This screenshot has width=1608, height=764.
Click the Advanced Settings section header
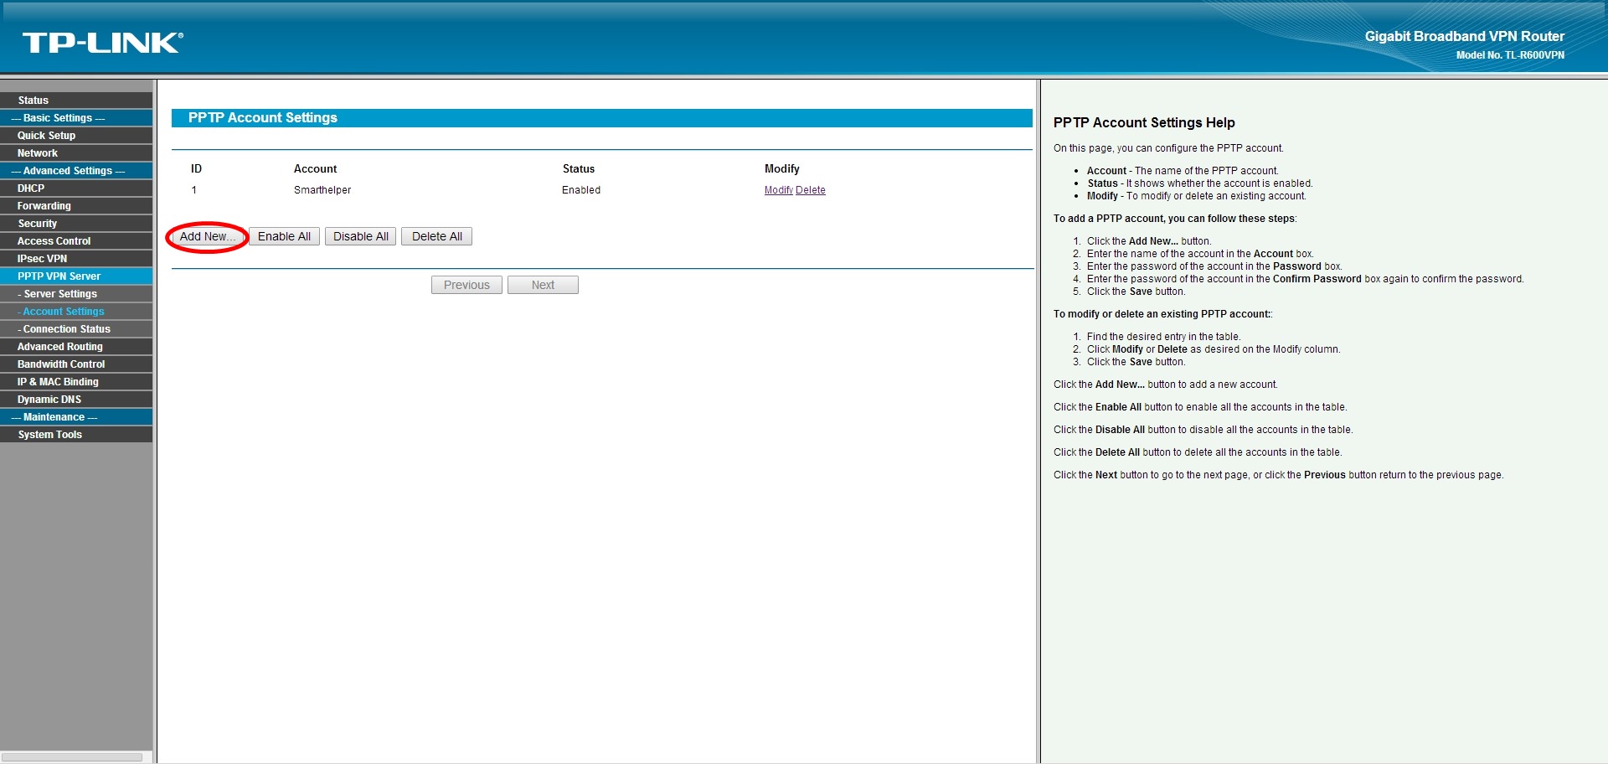(x=76, y=170)
